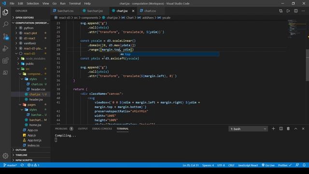Viewport: 309px width, 174px height.
Task: Click the feedback icon in status bar
Action: (x=297, y=165)
